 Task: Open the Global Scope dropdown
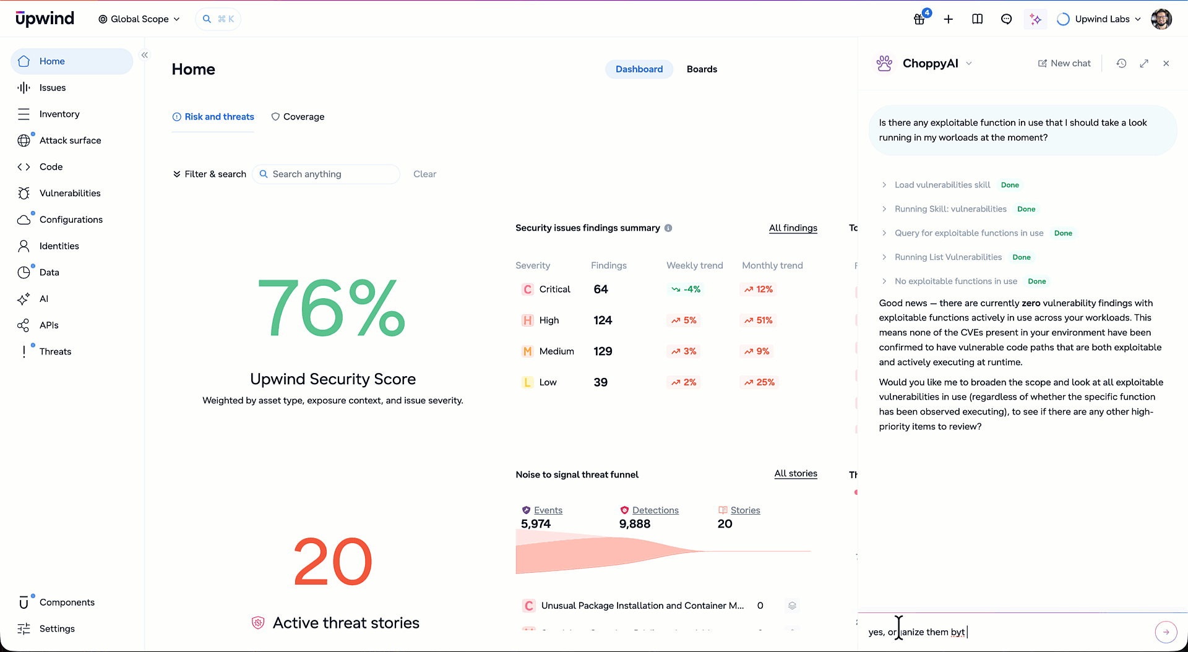point(139,19)
